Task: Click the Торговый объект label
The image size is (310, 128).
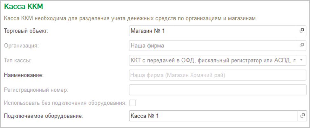Action: (x=26, y=31)
